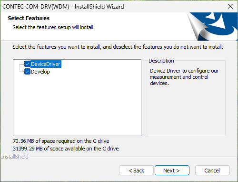Viewport: 238px width, 182px height.
Task: Click the Device Driver description text
Action: 184,77
